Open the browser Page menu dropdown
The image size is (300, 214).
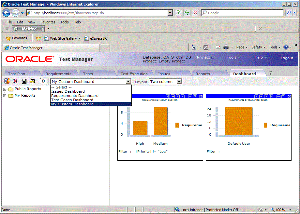click(x=242, y=47)
